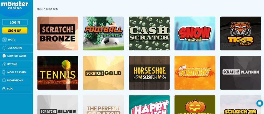This screenshot has width=264, height=114.
Task: Open the Horseshoe Scratch game tile
Action: coord(149,73)
